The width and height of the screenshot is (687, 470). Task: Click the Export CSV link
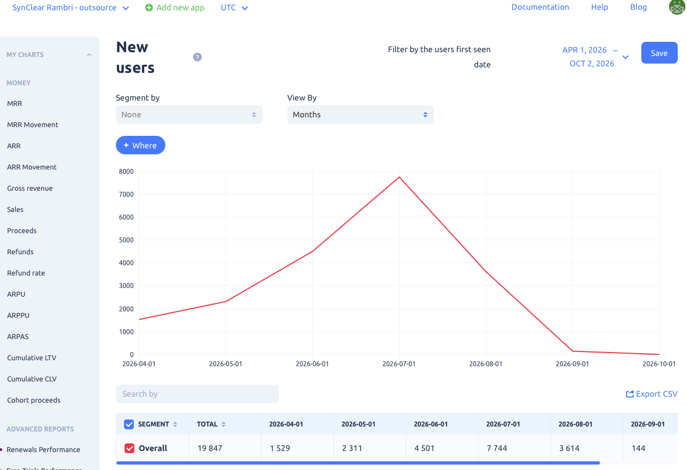(652, 394)
